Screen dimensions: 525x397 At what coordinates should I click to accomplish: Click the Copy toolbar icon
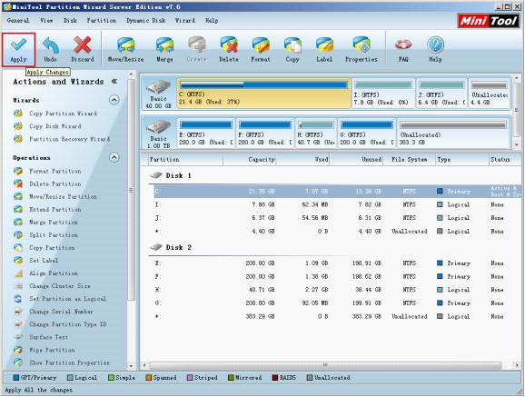click(x=292, y=45)
